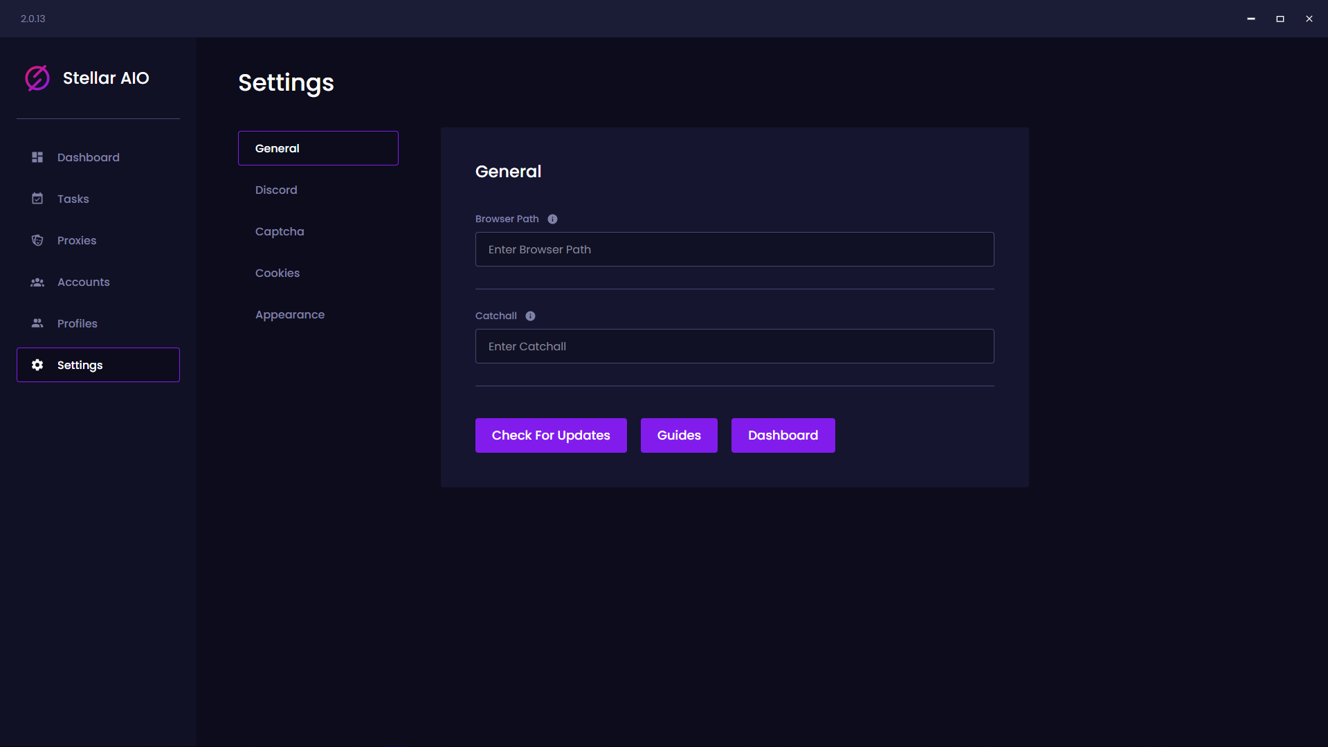Click the Accounts group icon in sidebar

pos(37,282)
